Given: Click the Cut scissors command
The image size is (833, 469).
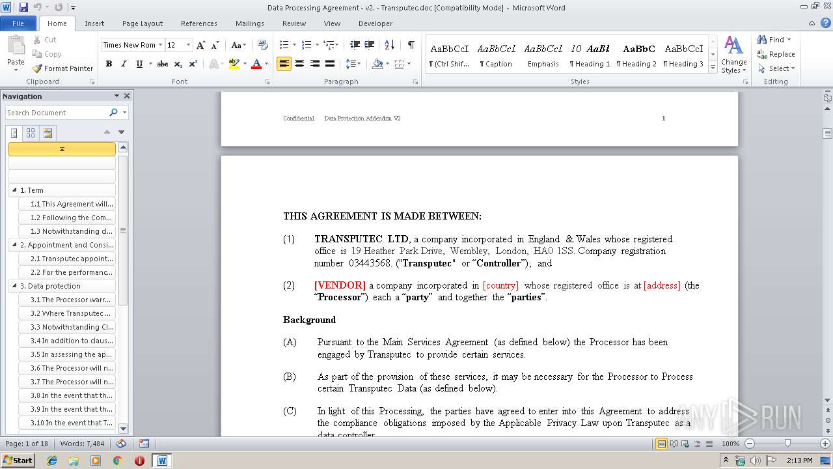Looking at the screenshot, I should tap(45, 40).
